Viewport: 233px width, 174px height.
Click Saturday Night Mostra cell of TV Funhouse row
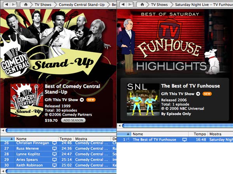pos(221,140)
